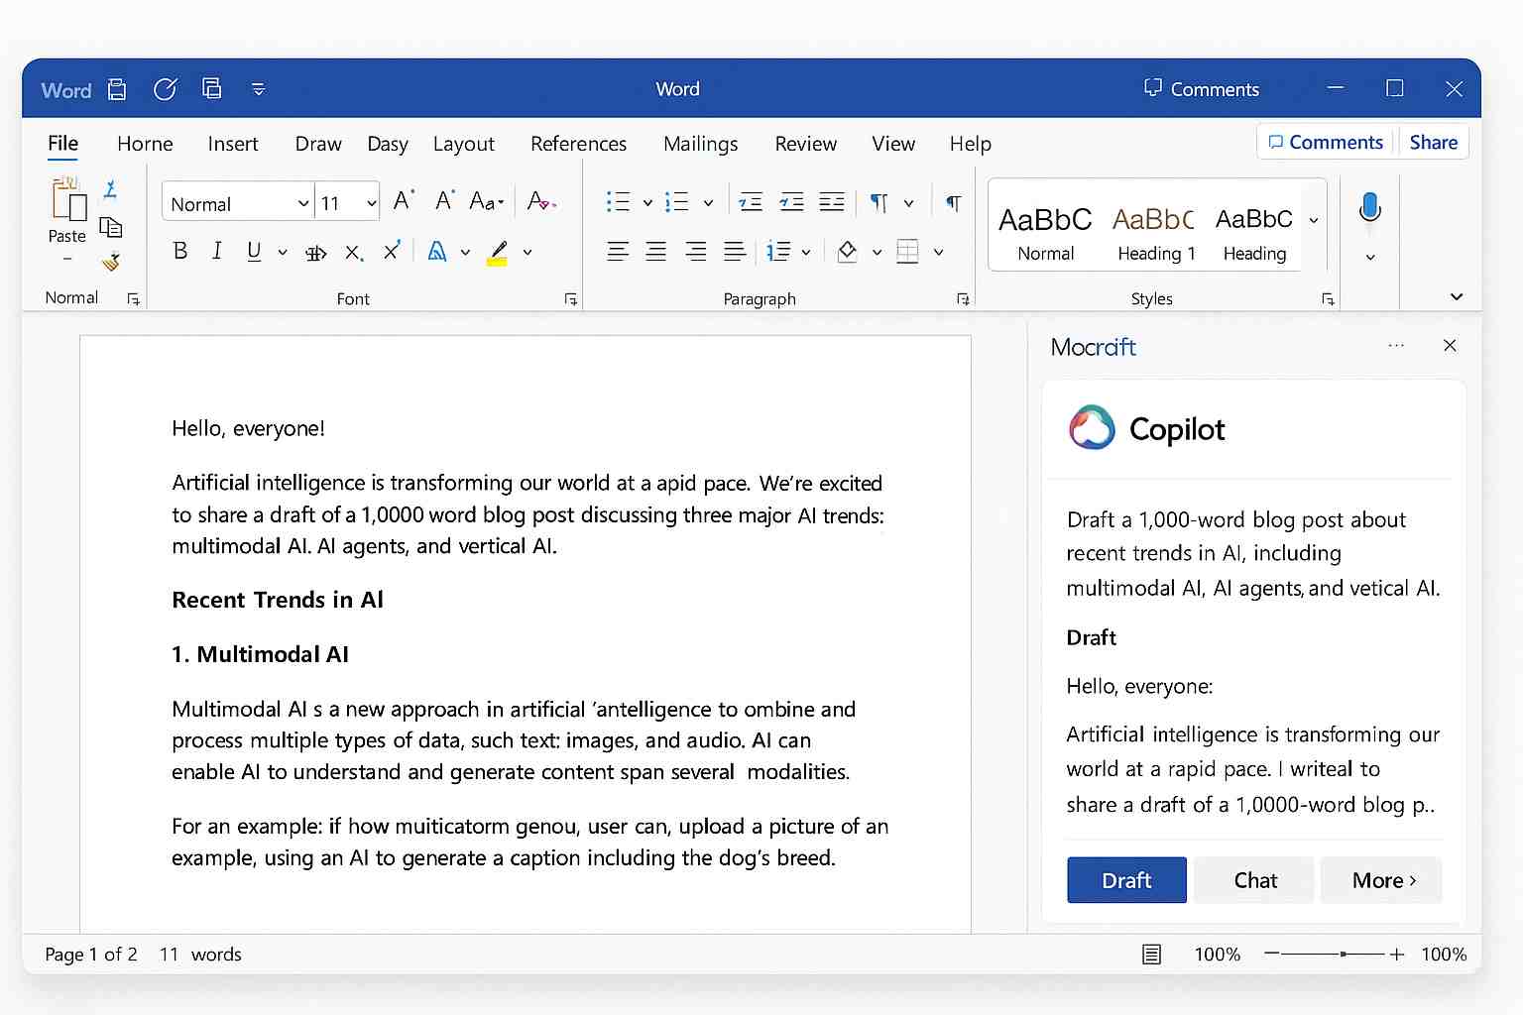Click the zoom in plus button
The width and height of the screenshot is (1523, 1015).
coord(1397,955)
